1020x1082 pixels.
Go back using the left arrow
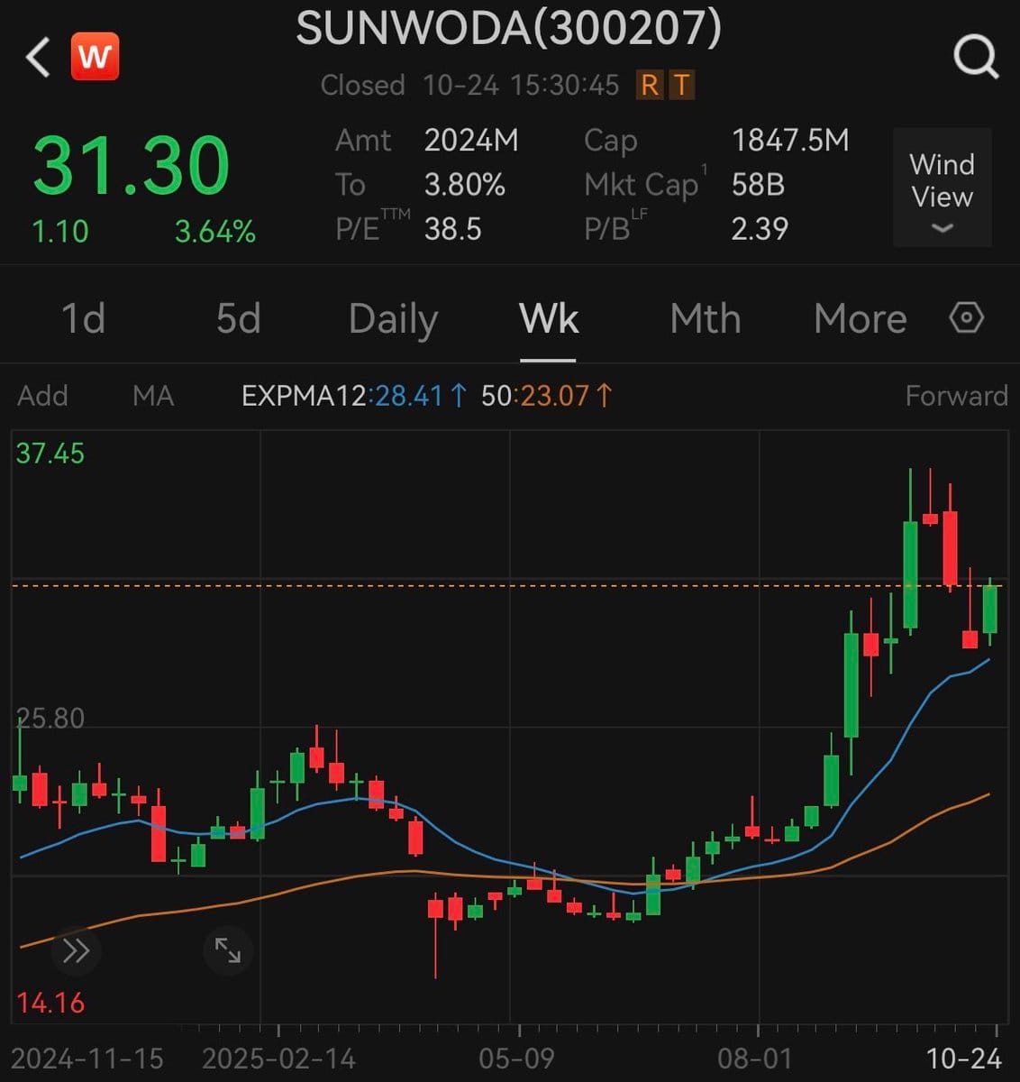39,58
